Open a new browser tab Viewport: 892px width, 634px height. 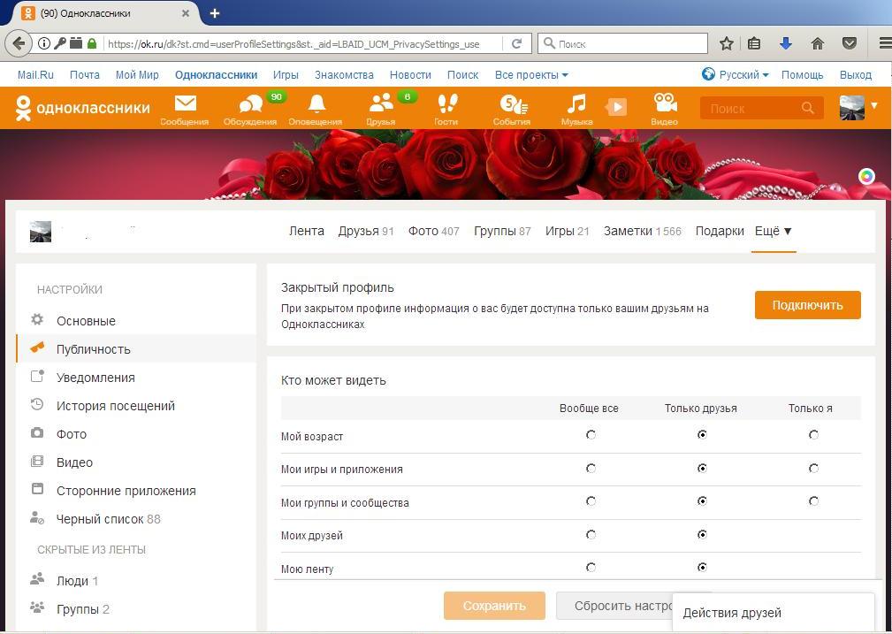pos(215,13)
